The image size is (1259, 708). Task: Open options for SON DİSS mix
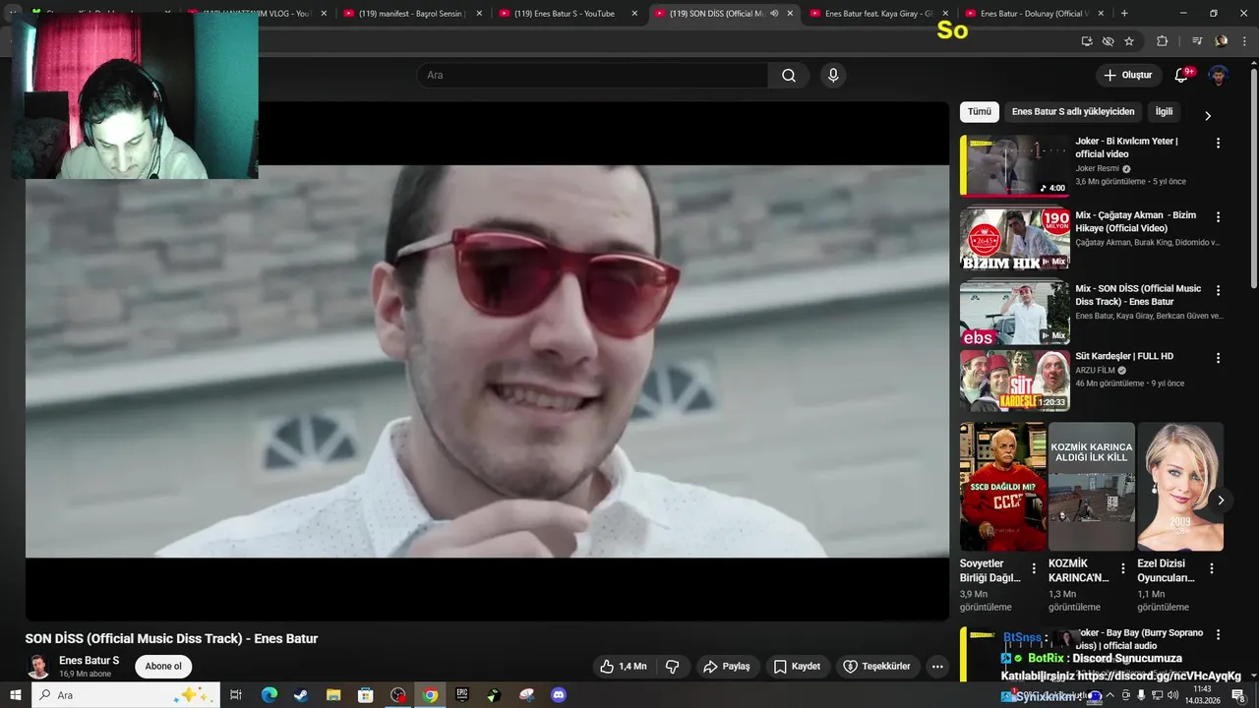coord(1218,291)
